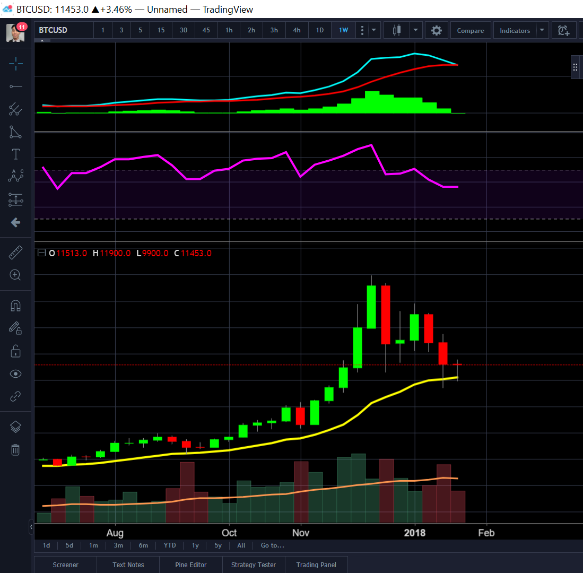Viewport: 583px width, 573px height.
Task: Set date range to 1y
Action: pyautogui.click(x=195, y=545)
